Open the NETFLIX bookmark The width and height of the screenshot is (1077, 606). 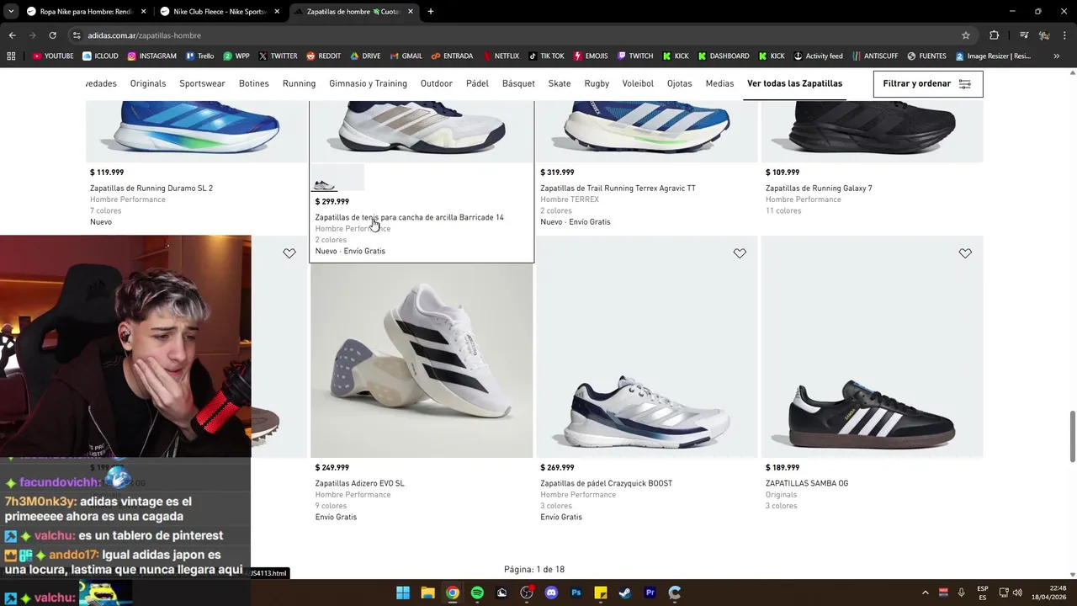click(501, 56)
